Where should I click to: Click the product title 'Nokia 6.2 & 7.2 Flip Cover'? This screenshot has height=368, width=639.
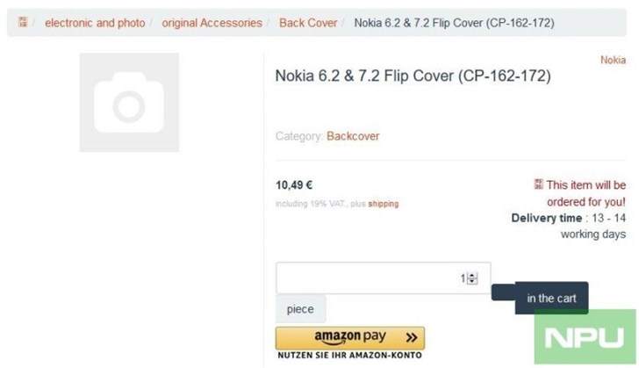pos(413,76)
